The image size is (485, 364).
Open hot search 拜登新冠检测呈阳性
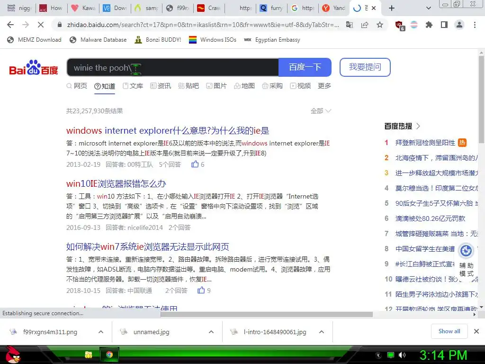point(425,143)
